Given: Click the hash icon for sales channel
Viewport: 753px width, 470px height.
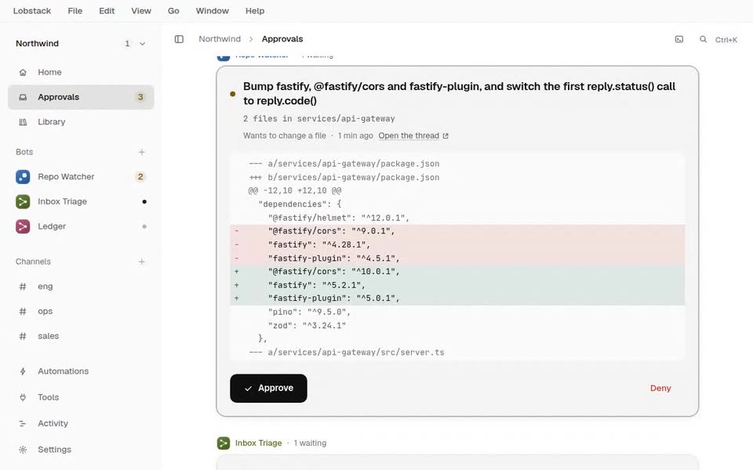Looking at the screenshot, I should (x=23, y=336).
